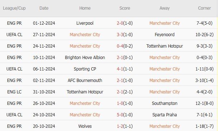This screenshot has width=218, height=131.
Task: Open the Liverpool team link
Action: pyautogui.click(x=85, y=23)
